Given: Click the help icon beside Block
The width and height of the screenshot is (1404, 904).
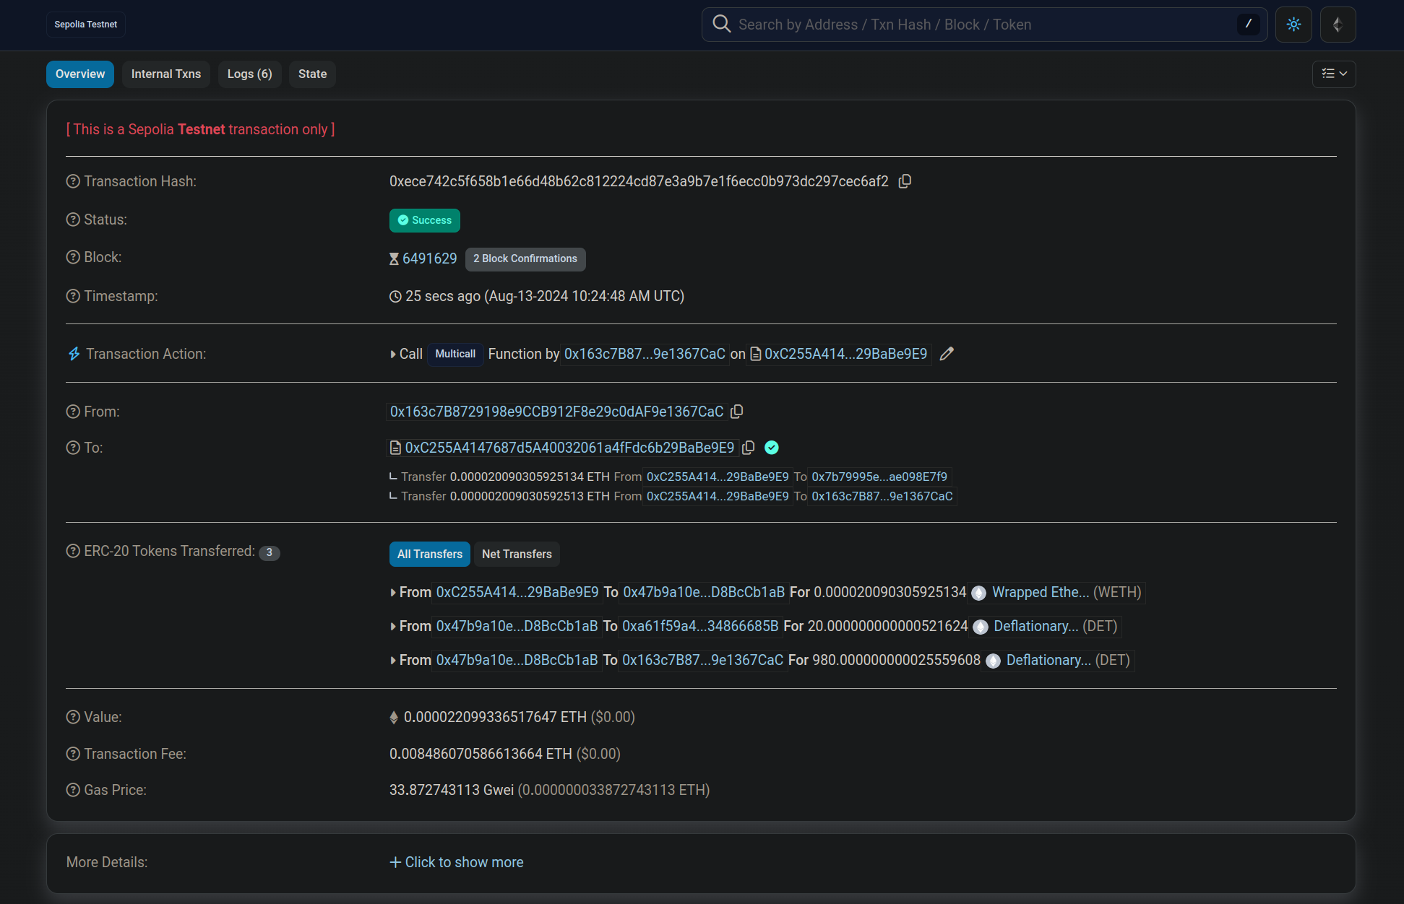Looking at the screenshot, I should tap(73, 257).
